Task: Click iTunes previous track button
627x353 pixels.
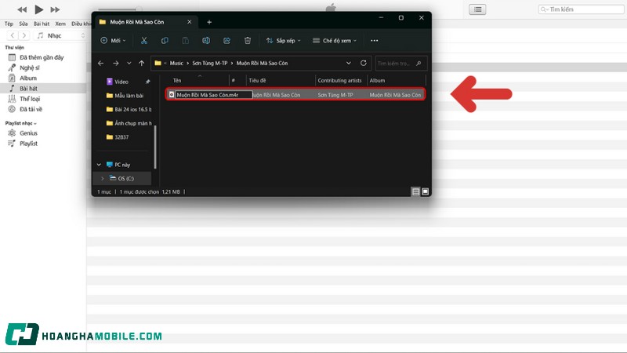Action: click(22, 9)
